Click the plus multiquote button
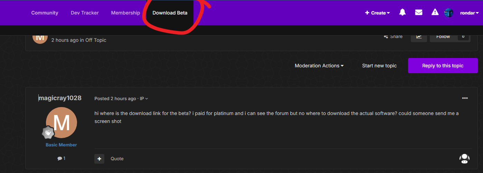Screen dimensions: 483x173 click(99, 158)
